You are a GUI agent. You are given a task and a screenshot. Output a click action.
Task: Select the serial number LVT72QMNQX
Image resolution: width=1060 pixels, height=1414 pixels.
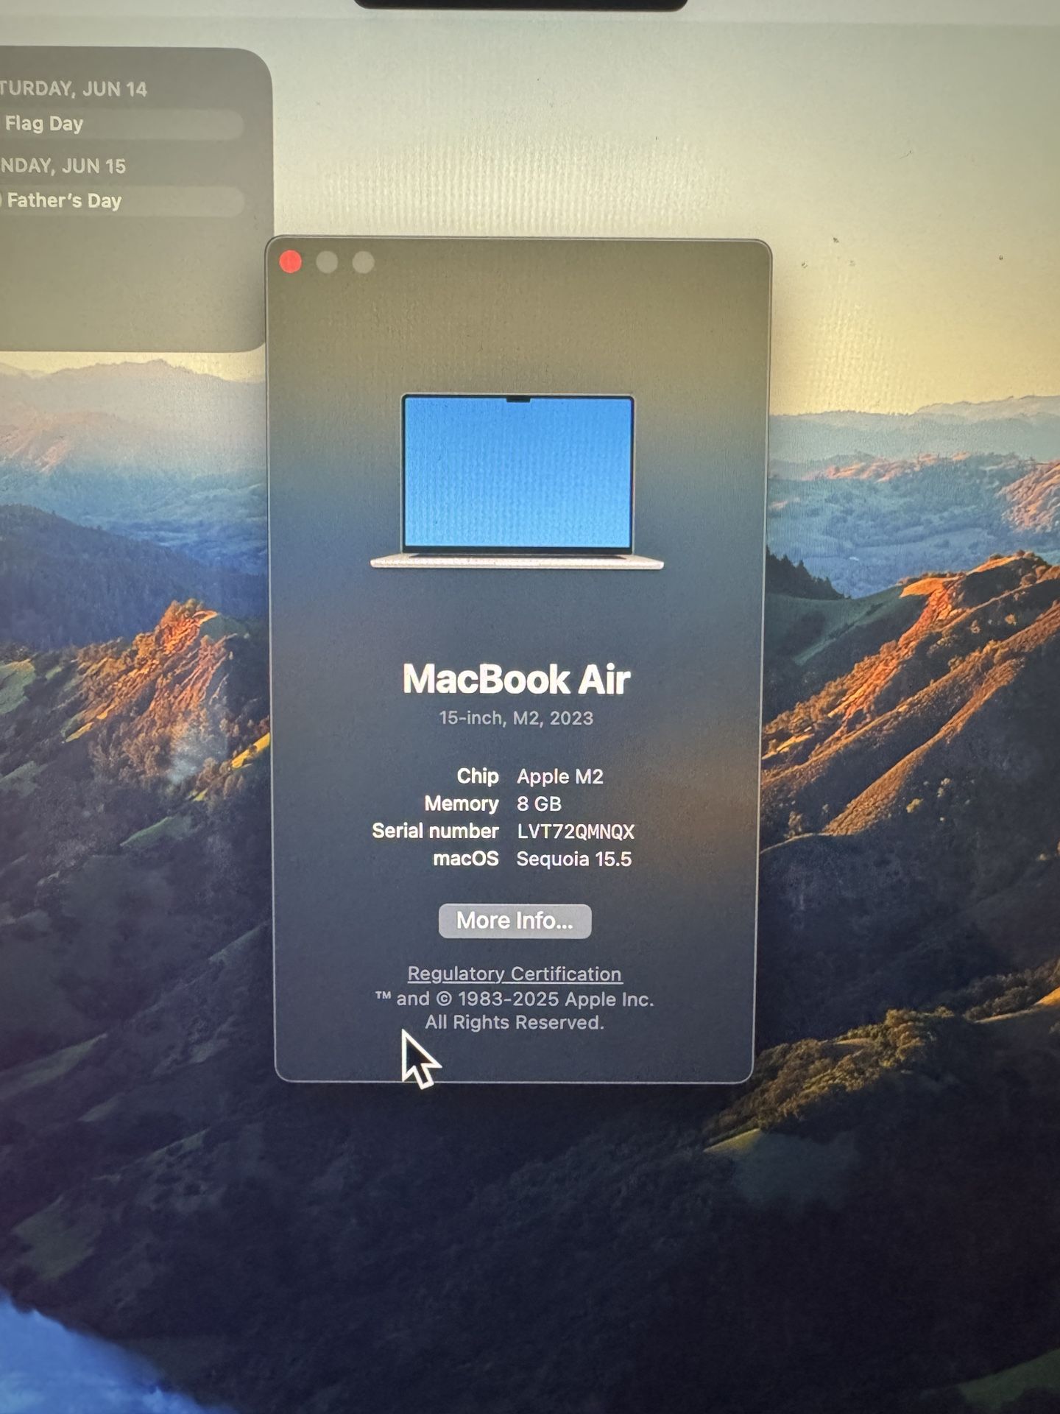(x=576, y=831)
